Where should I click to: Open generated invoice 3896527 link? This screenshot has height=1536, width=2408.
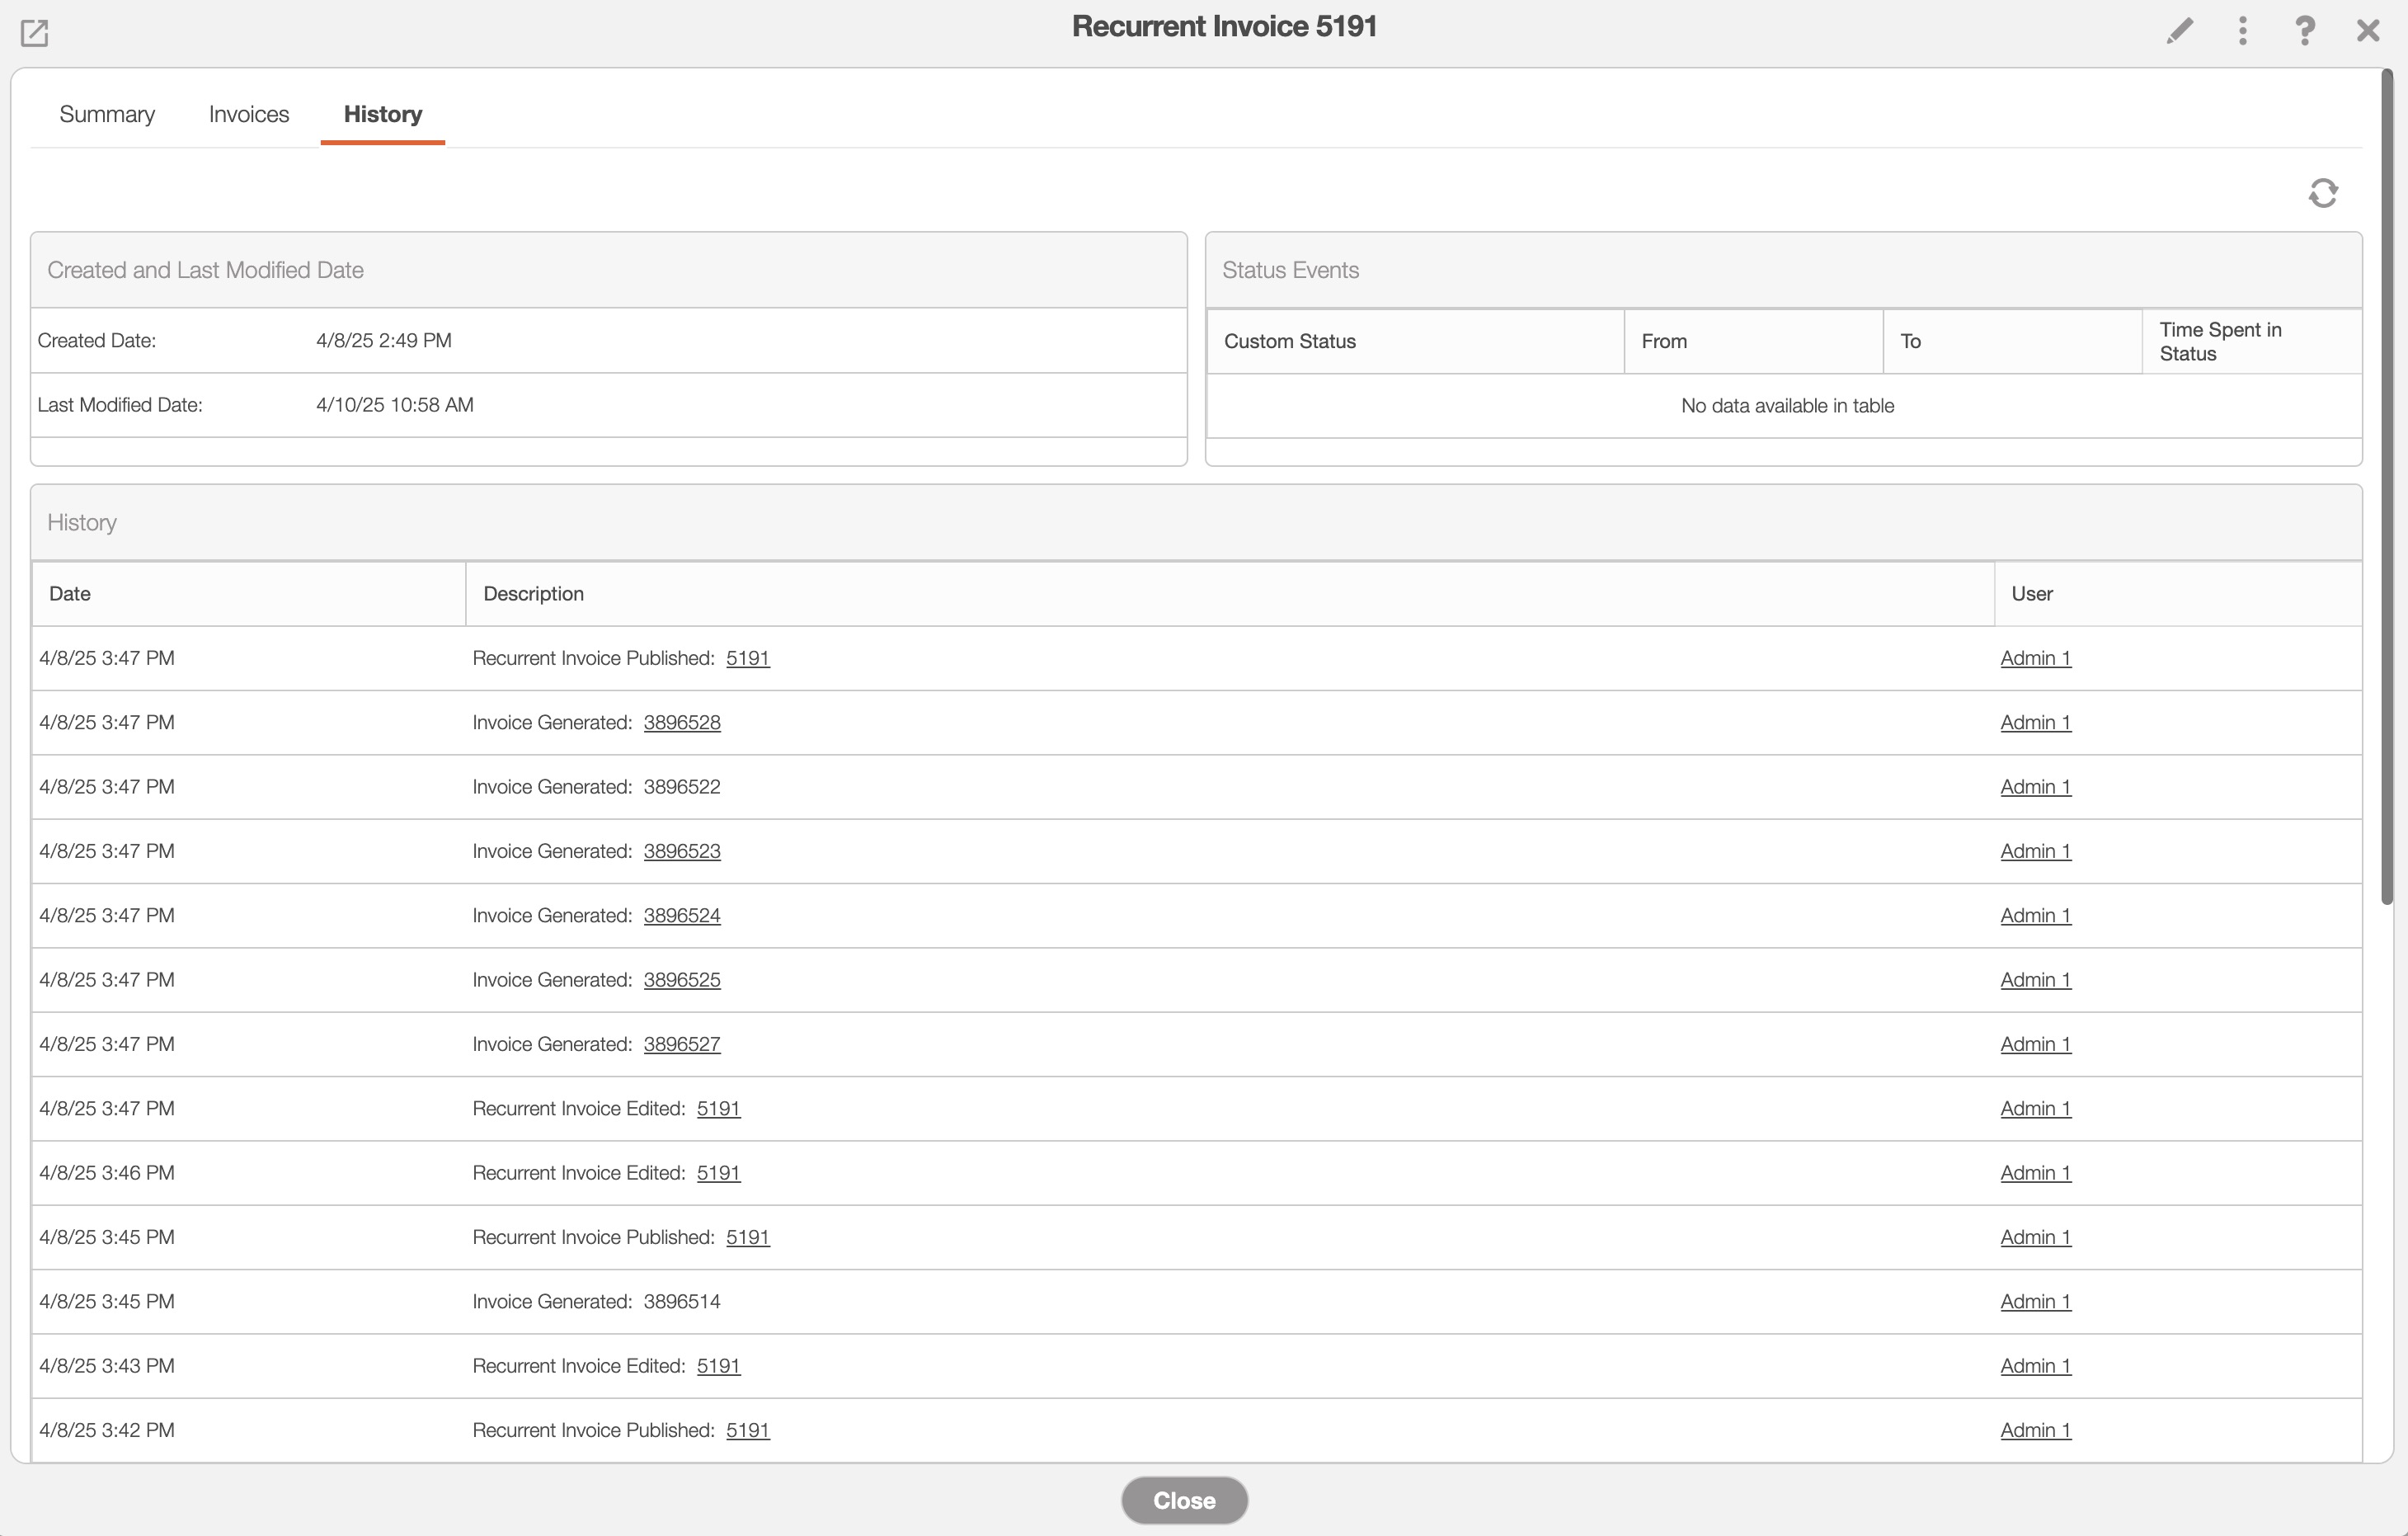pos(682,1044)
